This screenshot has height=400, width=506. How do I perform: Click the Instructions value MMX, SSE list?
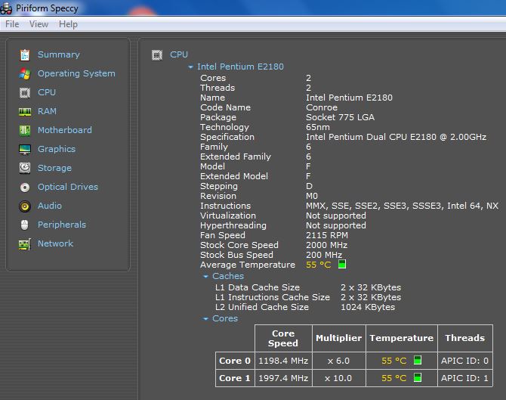402,206
